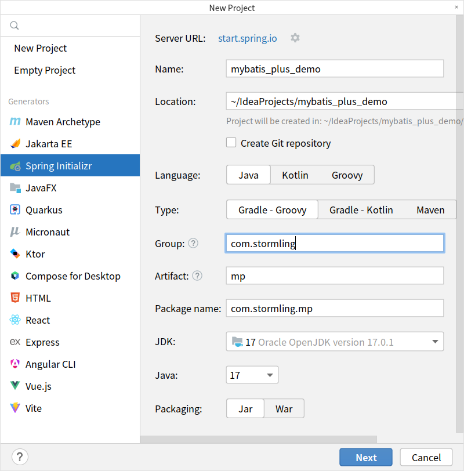Click the Package name field
The height and width of the screenshot is (471, 464).
335,308
